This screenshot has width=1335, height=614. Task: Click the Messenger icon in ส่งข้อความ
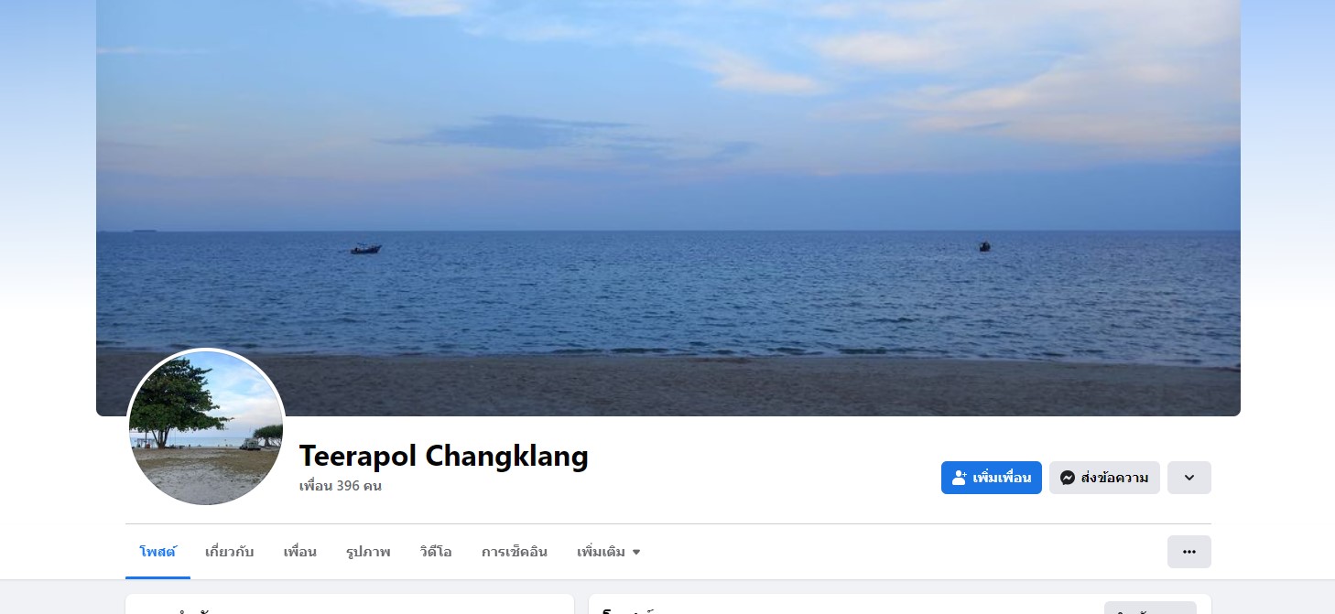coord(1068,478)
